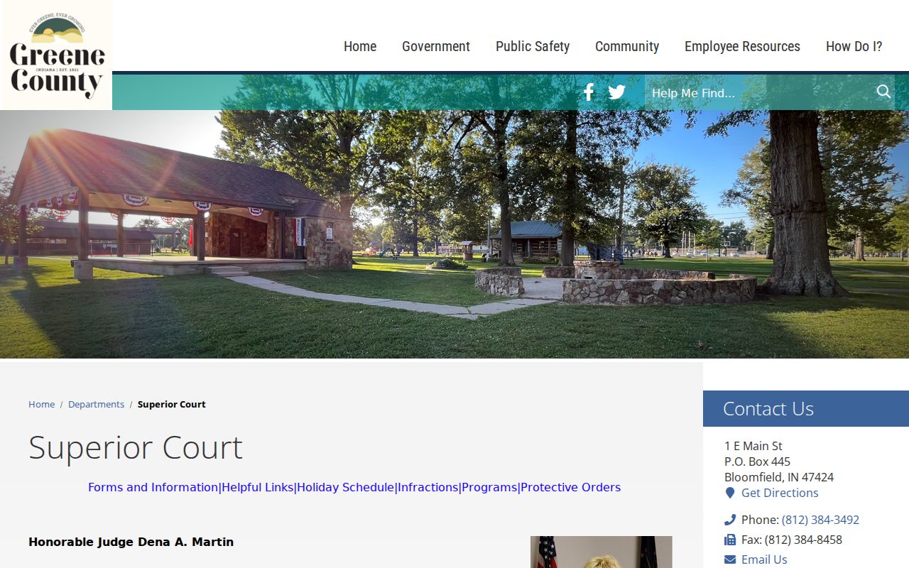
Task: Click the Email Us link
Action: [764, 559]
